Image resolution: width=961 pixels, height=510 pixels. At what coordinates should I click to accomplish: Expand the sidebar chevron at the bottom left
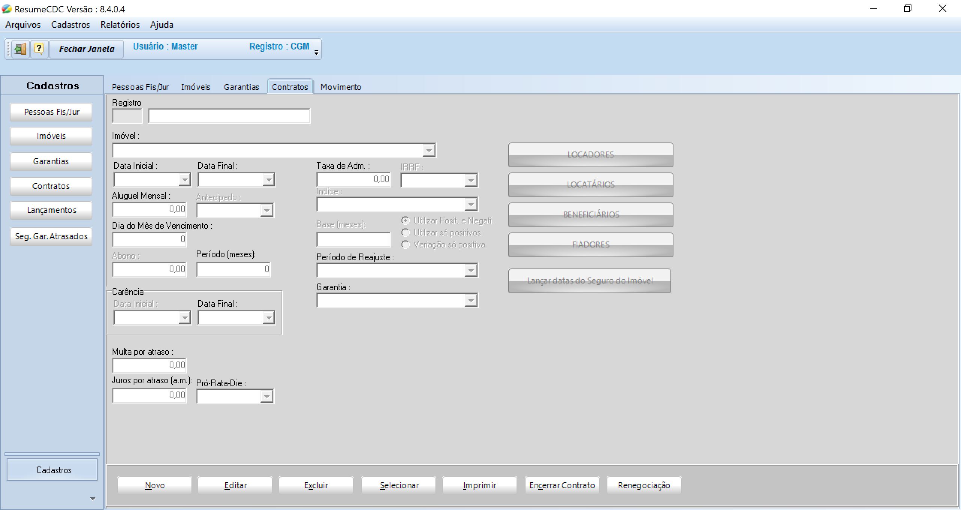click(x=93, y=499)
